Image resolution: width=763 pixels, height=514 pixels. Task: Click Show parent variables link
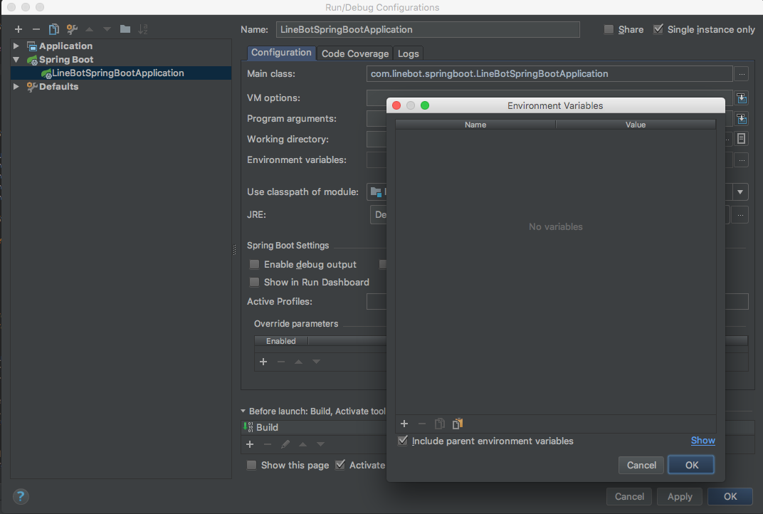[x=703, y=441]
